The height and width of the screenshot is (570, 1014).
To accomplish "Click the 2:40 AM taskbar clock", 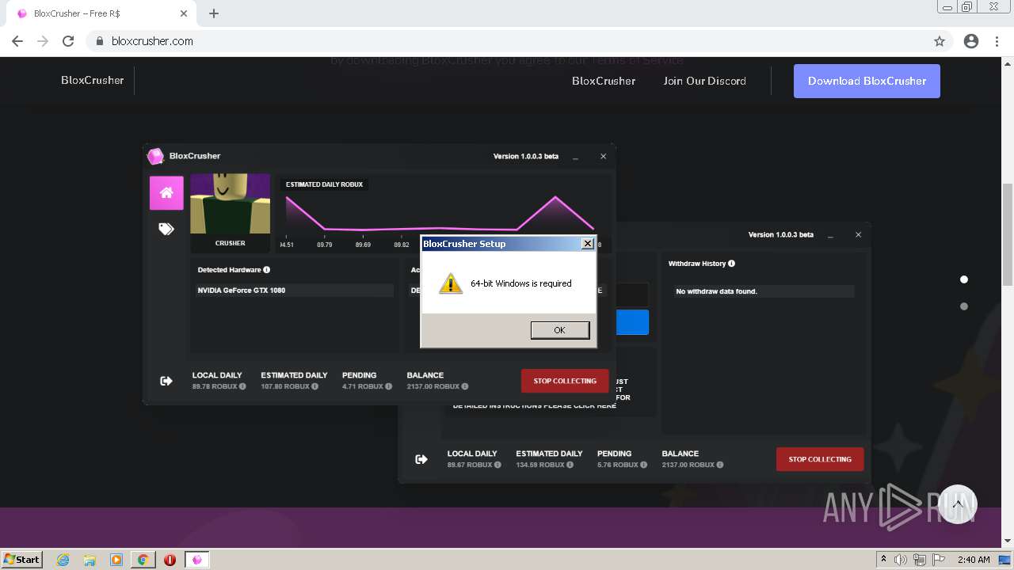I will point(974,560).
